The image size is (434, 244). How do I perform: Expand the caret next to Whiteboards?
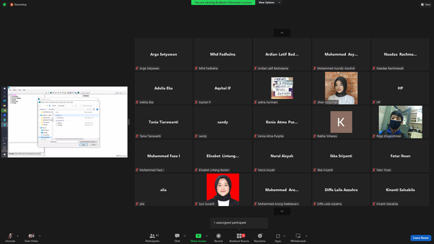[307, 236]
